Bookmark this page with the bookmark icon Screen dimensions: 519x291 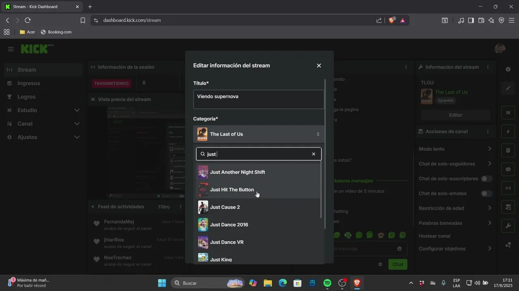coord(83,20)
